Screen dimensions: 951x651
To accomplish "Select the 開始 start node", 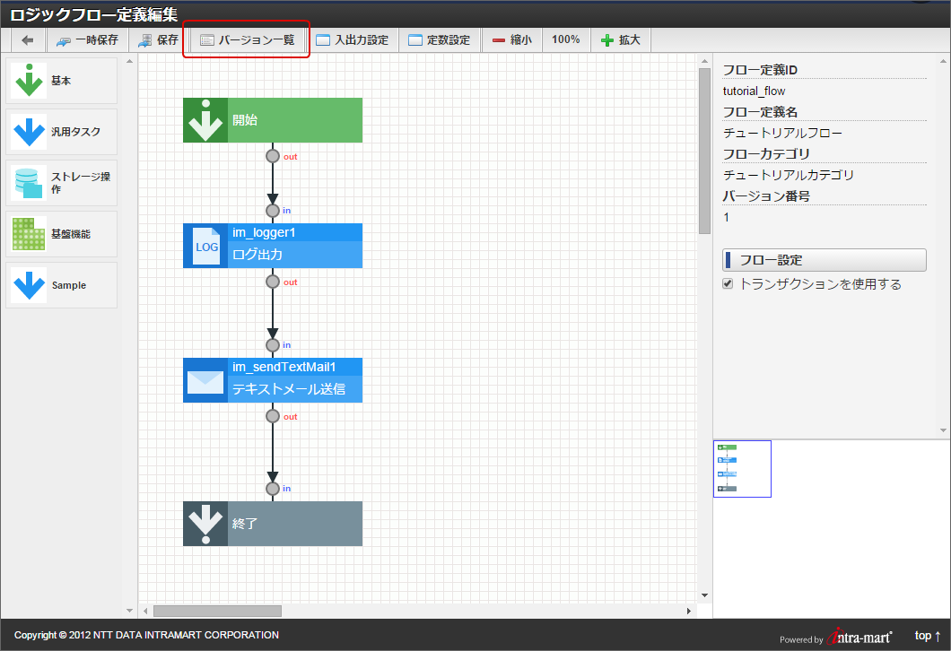I will (x=272, y=119).
